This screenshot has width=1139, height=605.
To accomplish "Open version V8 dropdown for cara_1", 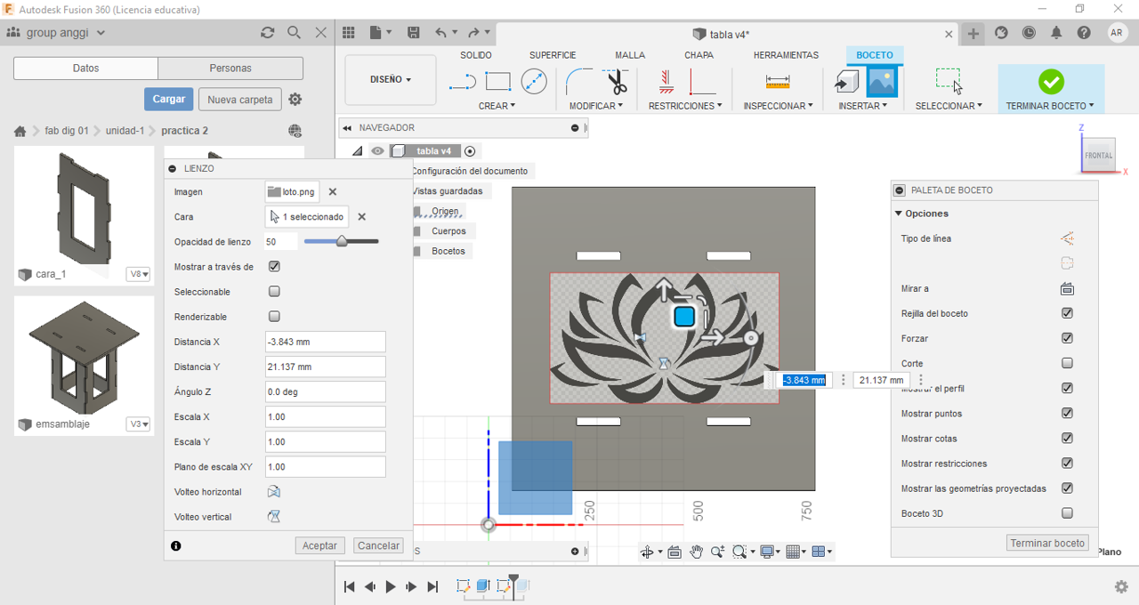I will click(x=138, y=274).
